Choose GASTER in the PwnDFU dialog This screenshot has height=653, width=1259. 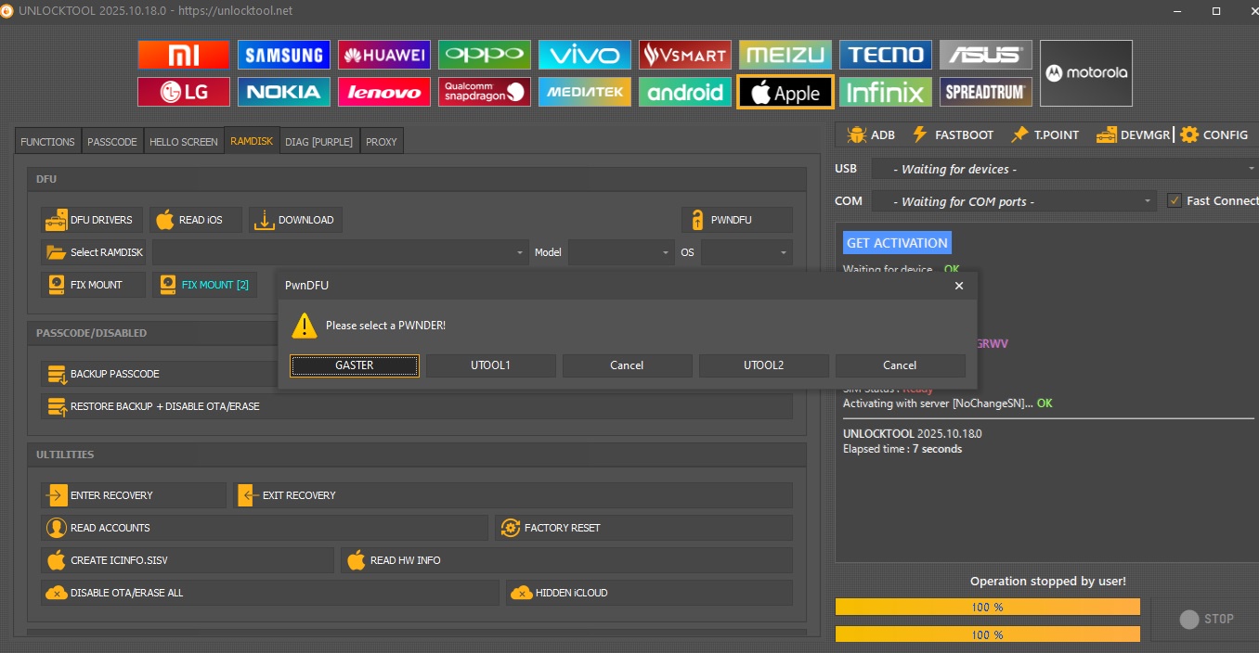[354, 365]
